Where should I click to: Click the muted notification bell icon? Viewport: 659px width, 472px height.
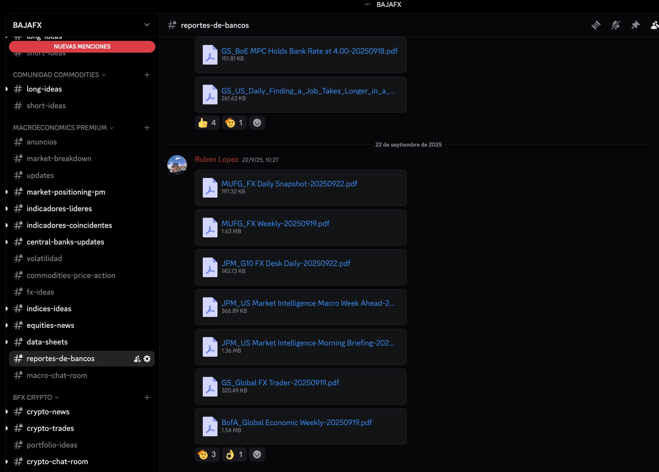coord(615,25)
